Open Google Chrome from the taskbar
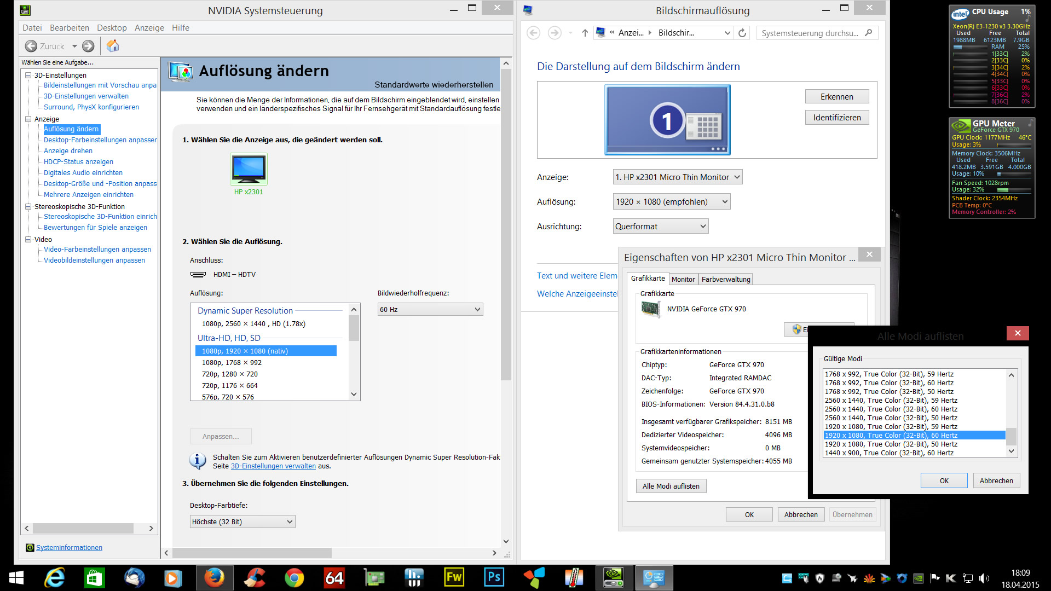Image resolution: width=1051 pixels, height=591 pixels. pyautogui.click(x=294, y=578)
